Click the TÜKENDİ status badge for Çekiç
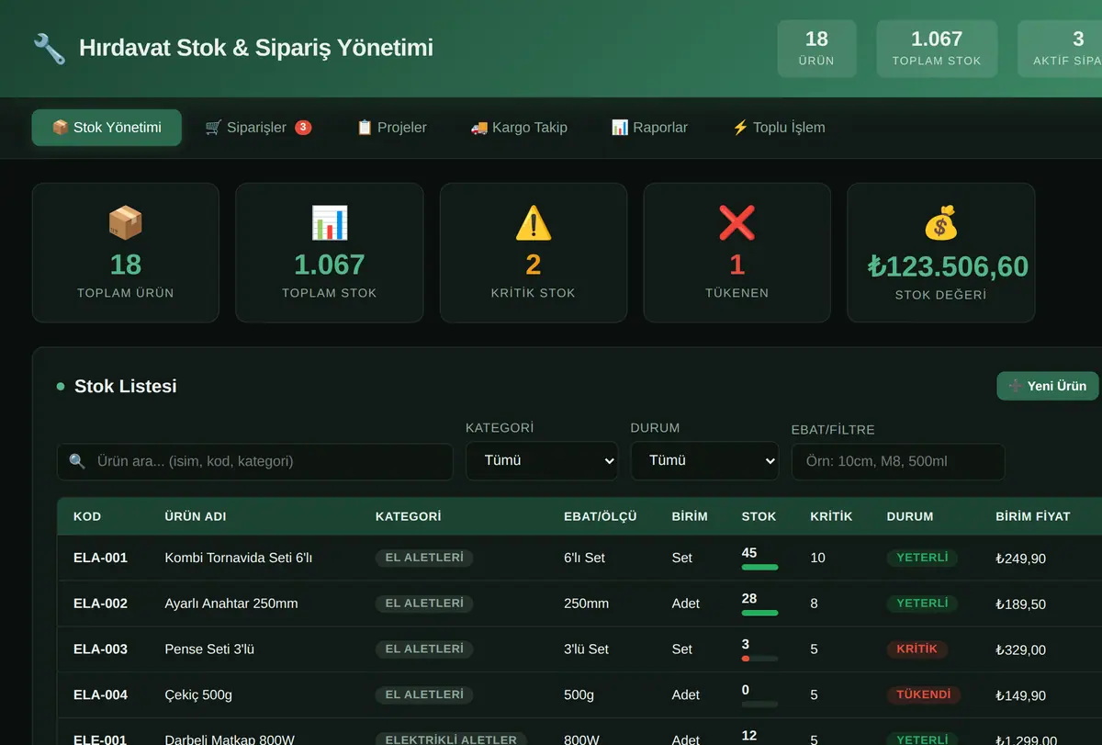The width and height of the screenshot is (1102, 745). (923, 695)
